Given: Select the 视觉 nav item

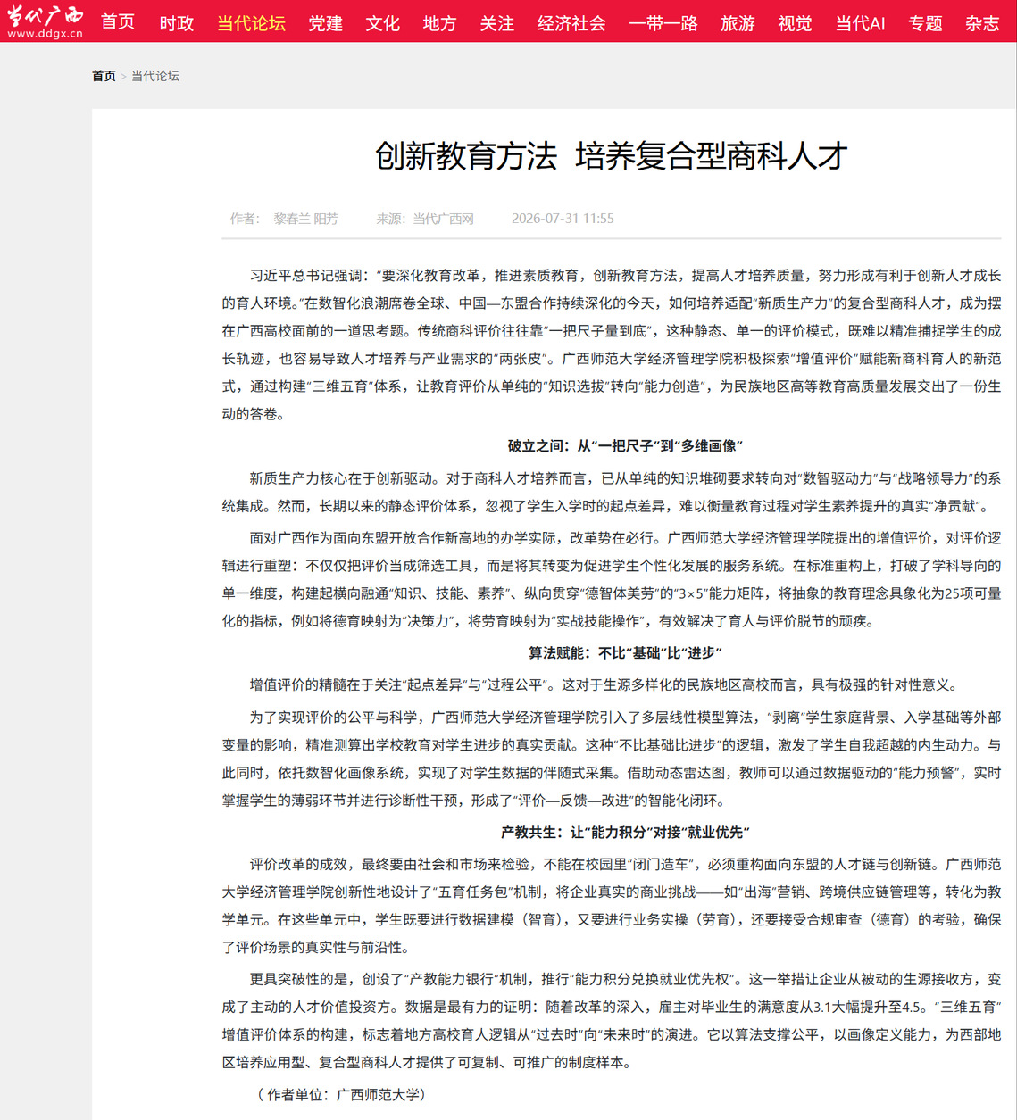Looking at the screenshot, I should [796, 23].
